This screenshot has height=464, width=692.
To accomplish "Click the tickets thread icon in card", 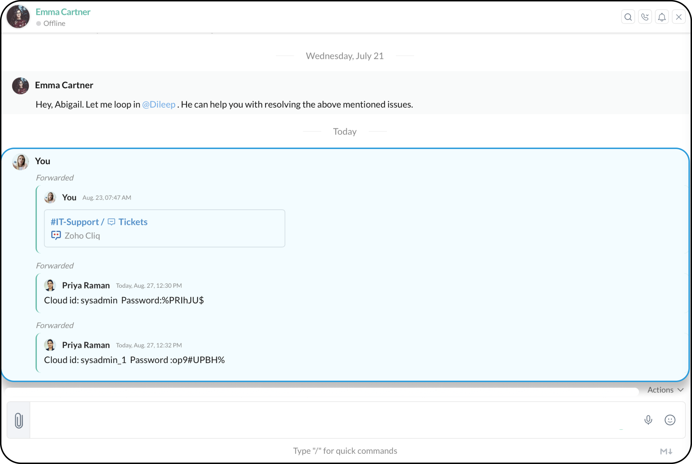I will 111,222.
